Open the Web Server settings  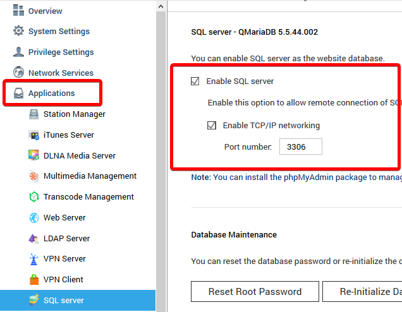click(x=64, y=217)
